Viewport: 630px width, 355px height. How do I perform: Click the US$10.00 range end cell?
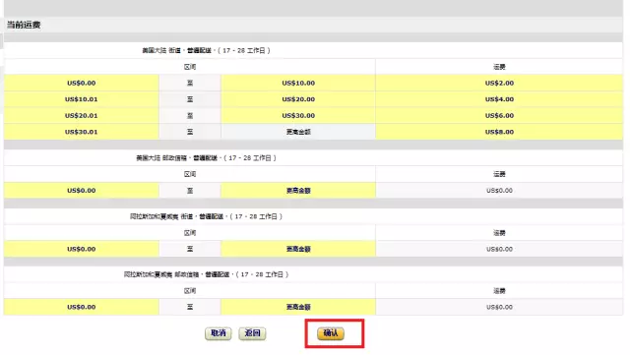point(298,84)
